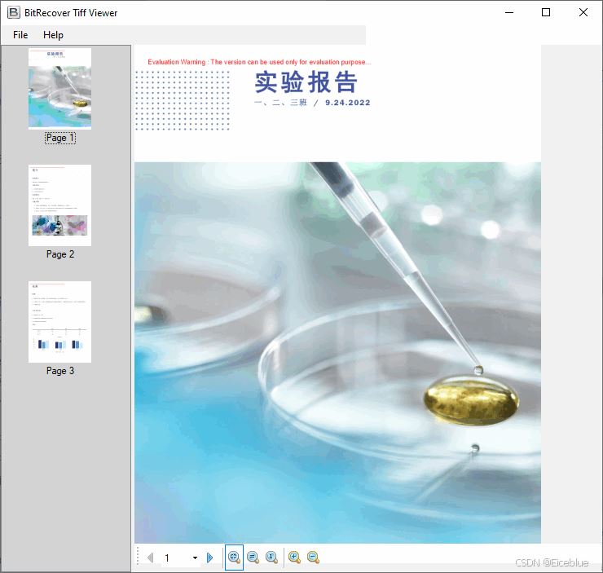Close the Tiff Viewer window
The height and width of the screenshot is (573, 603).
583,12
